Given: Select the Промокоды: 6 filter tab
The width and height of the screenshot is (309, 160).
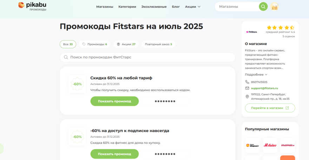Looking at the screenshot, I should tap(94, 44).
